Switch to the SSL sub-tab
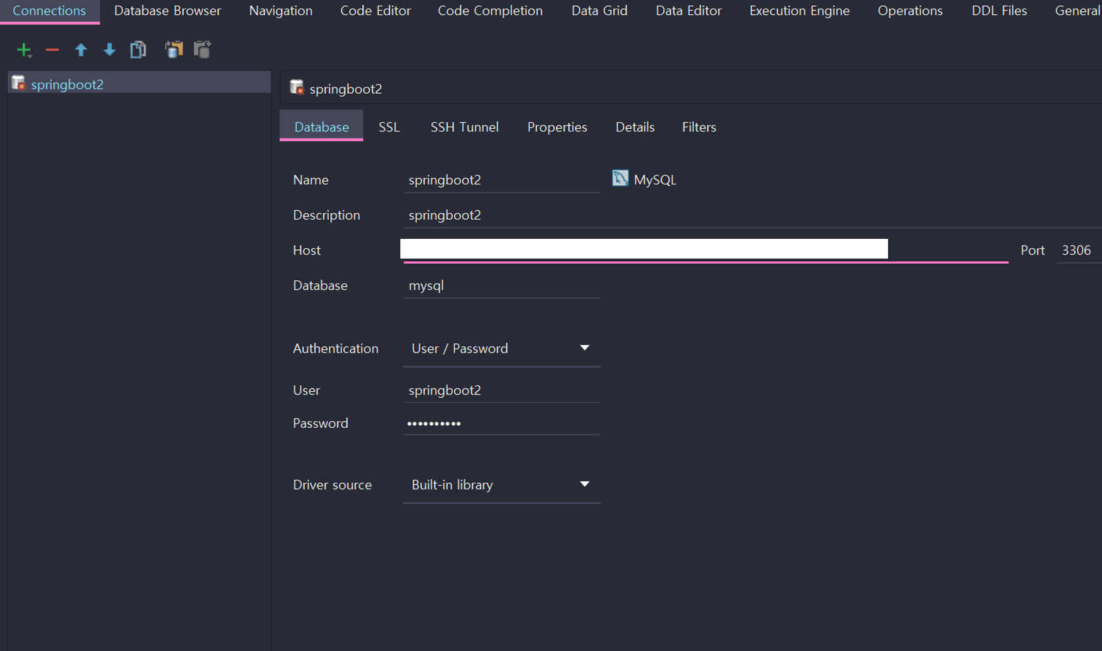This screenshot has height=651, width=1102. [389, 127]
